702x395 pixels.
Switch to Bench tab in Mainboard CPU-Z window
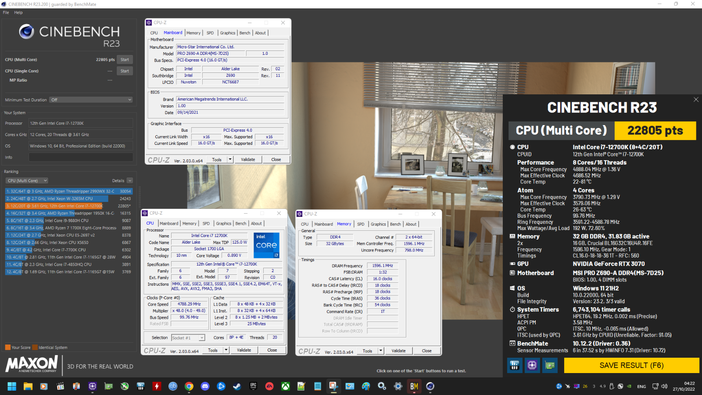pos(245,33)
